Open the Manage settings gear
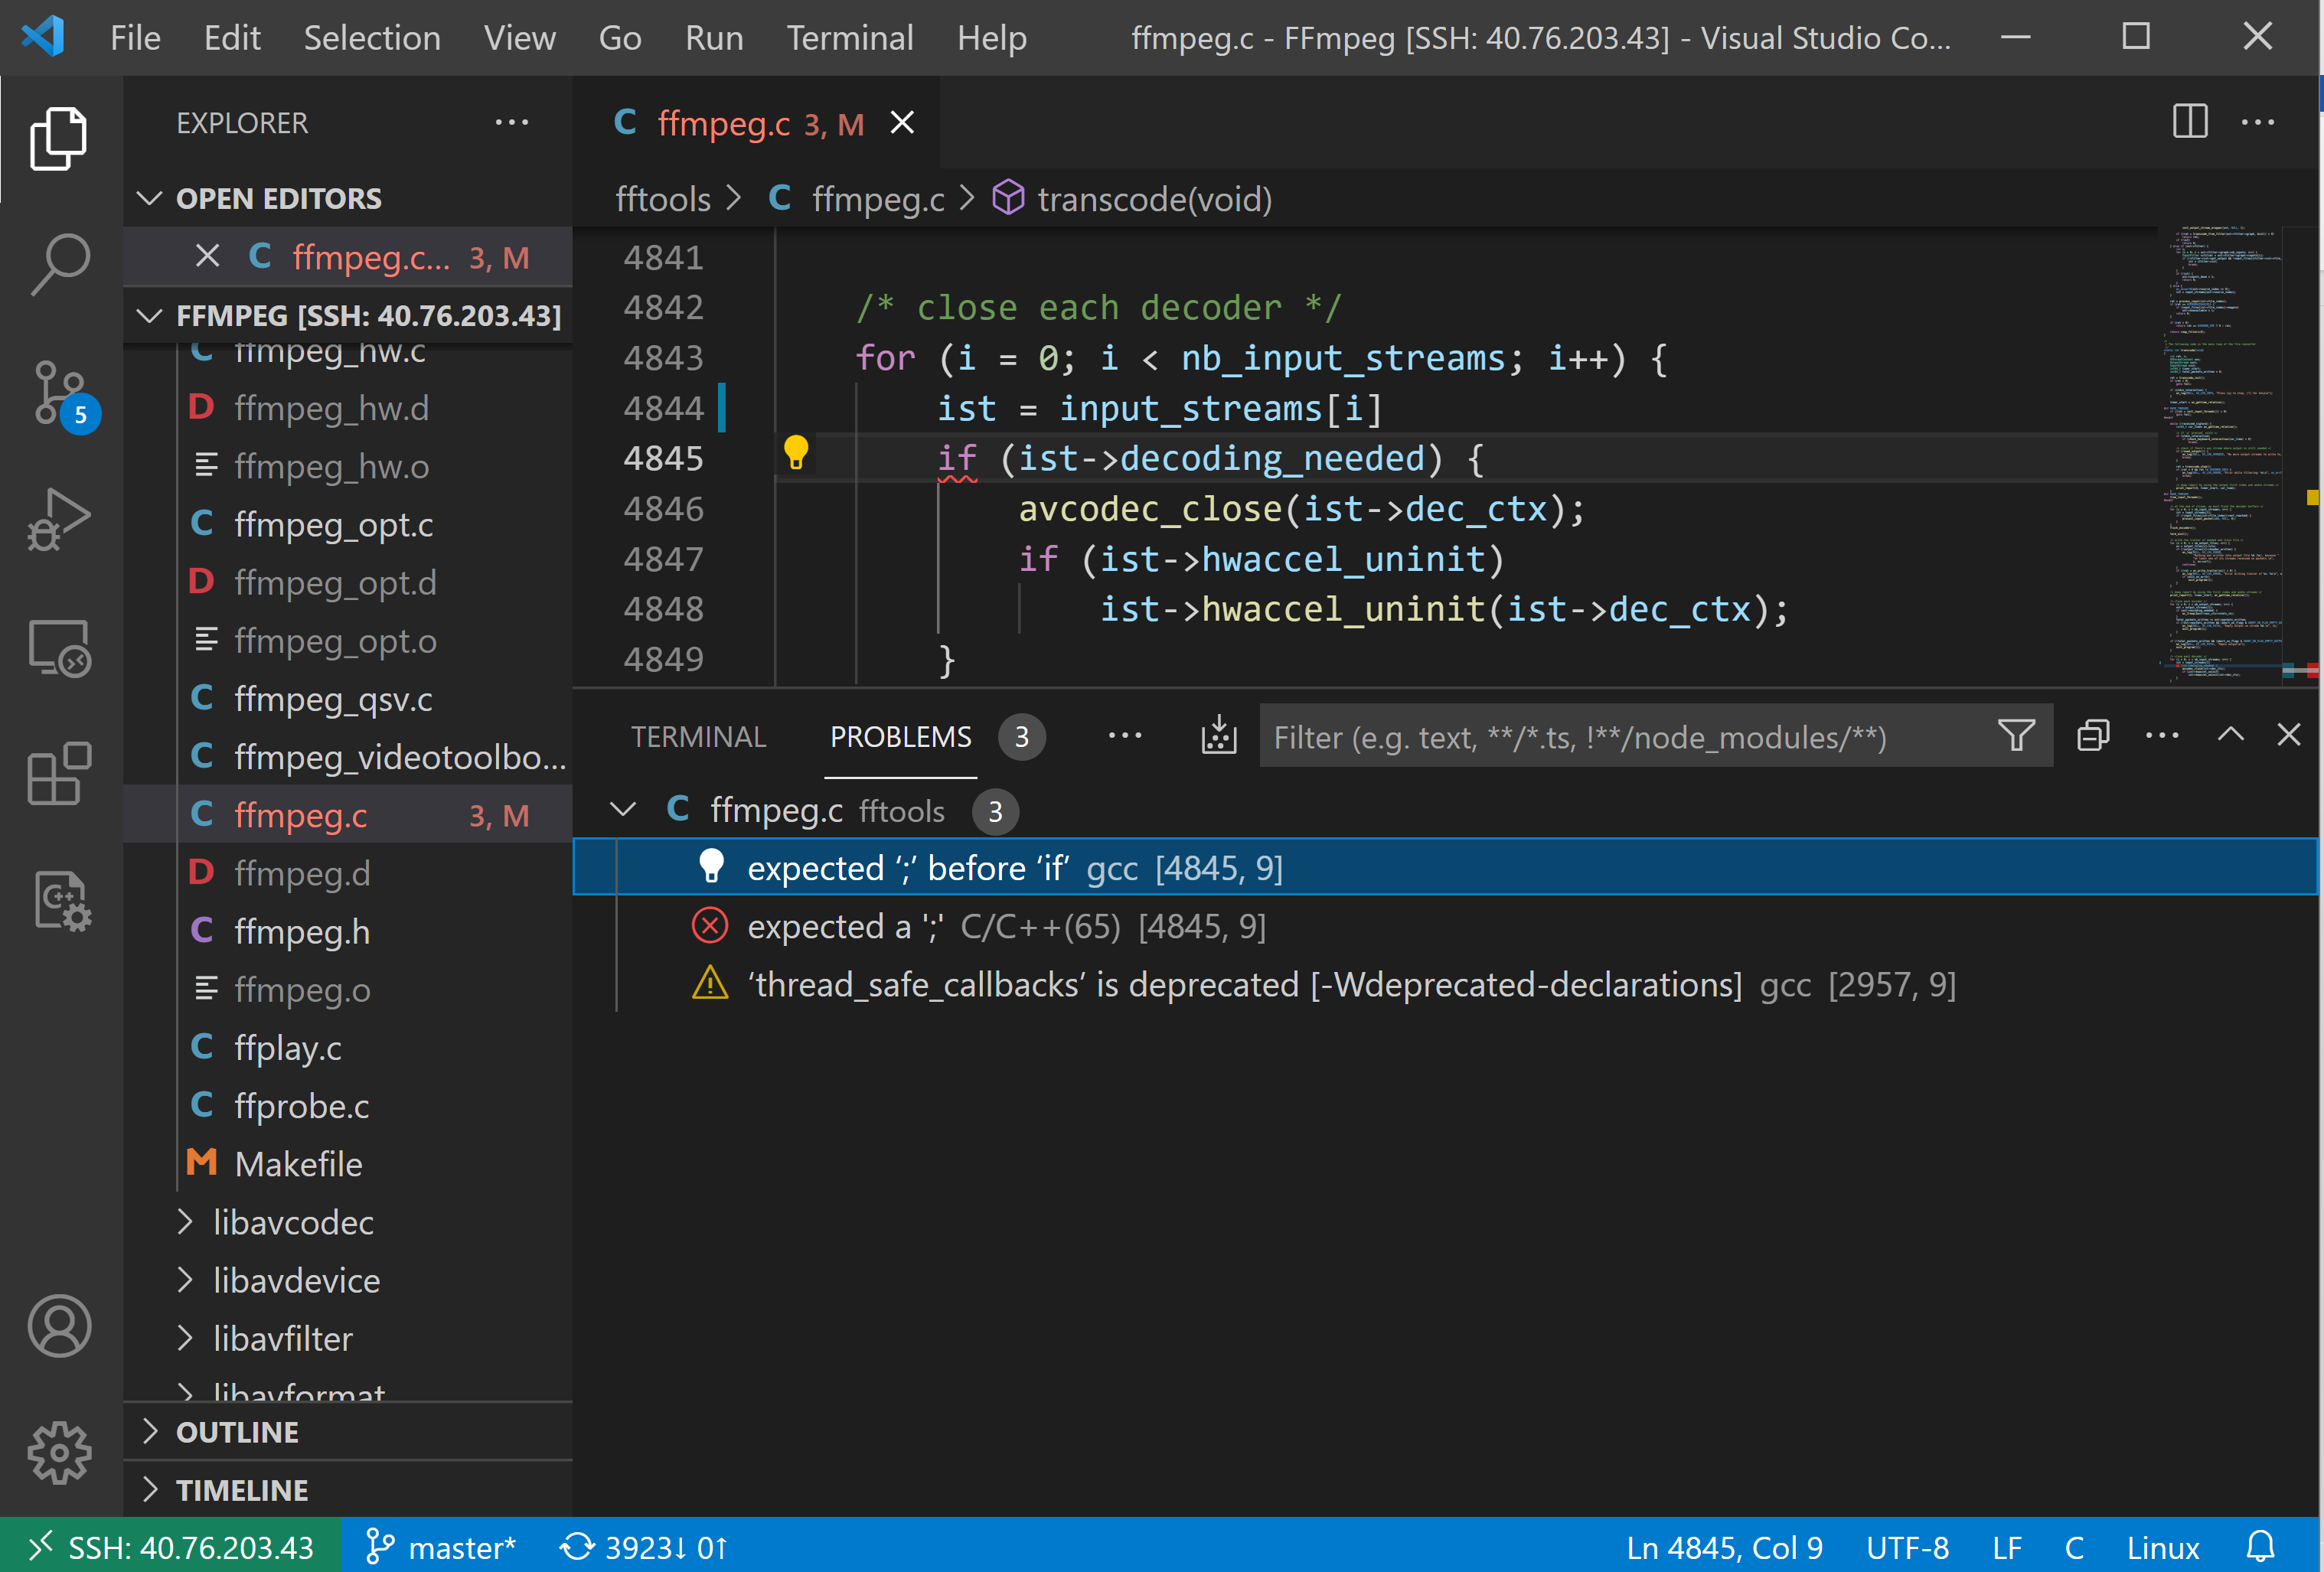This screenshot has height=1572, width=2324. click(60, 1452)
